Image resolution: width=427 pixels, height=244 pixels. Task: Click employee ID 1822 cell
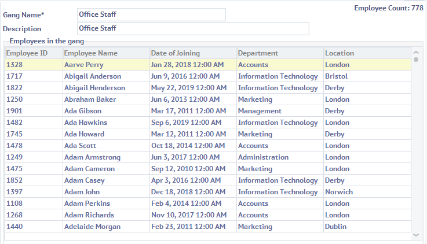tap(14, 88)
